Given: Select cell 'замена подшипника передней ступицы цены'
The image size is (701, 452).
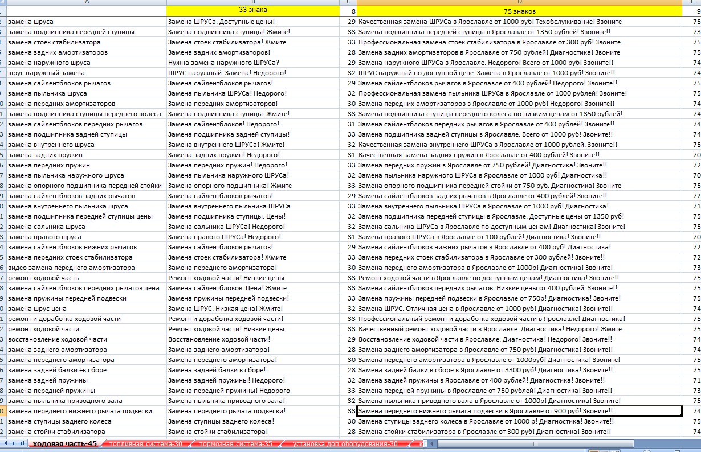Looking at the screenshot, I should pyautogui.click(x=87, y=216).
